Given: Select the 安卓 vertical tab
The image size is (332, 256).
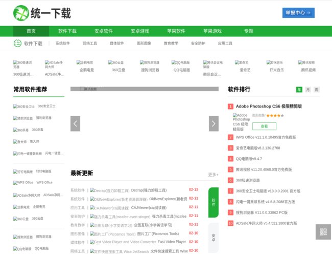Looking at the screenshot, I should tap(214, 238).
